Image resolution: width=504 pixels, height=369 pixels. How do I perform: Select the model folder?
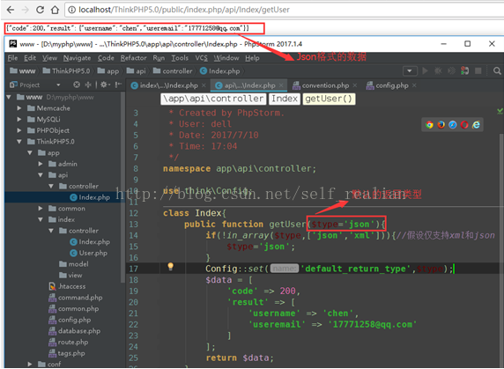coord(74,264)
